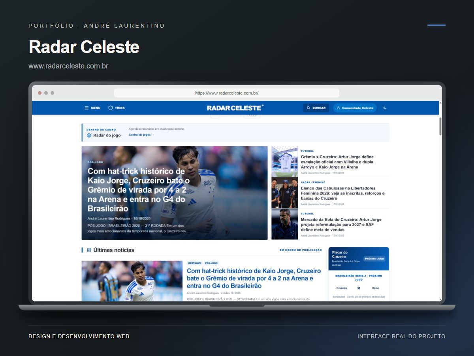Open featured hat-trick Kaio Jorge hero headline
Viewport: 474px width, 356px height.
click(139, 190)
